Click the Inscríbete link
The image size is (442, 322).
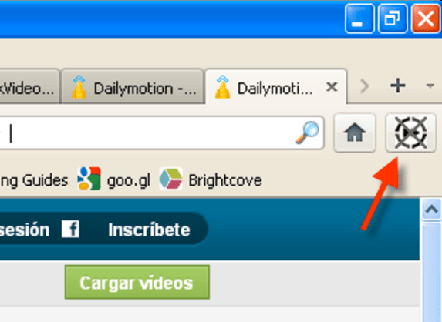pyautogui.click(x=149, y=230)
